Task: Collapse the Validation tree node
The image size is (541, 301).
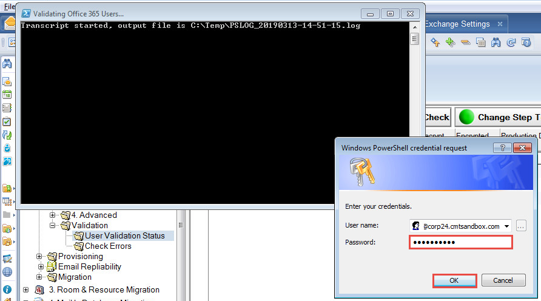Action: [52, 225]
